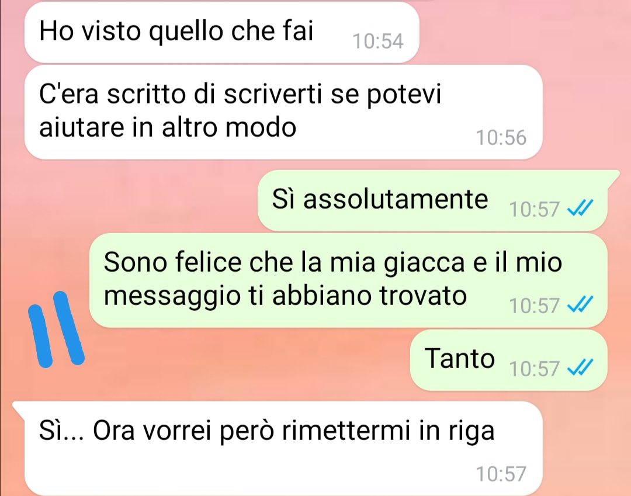This screenshot has width=631, height=496.
Task: Click read-receipt ticks on 'Sì assolutamente'
Action: point(580,209)
